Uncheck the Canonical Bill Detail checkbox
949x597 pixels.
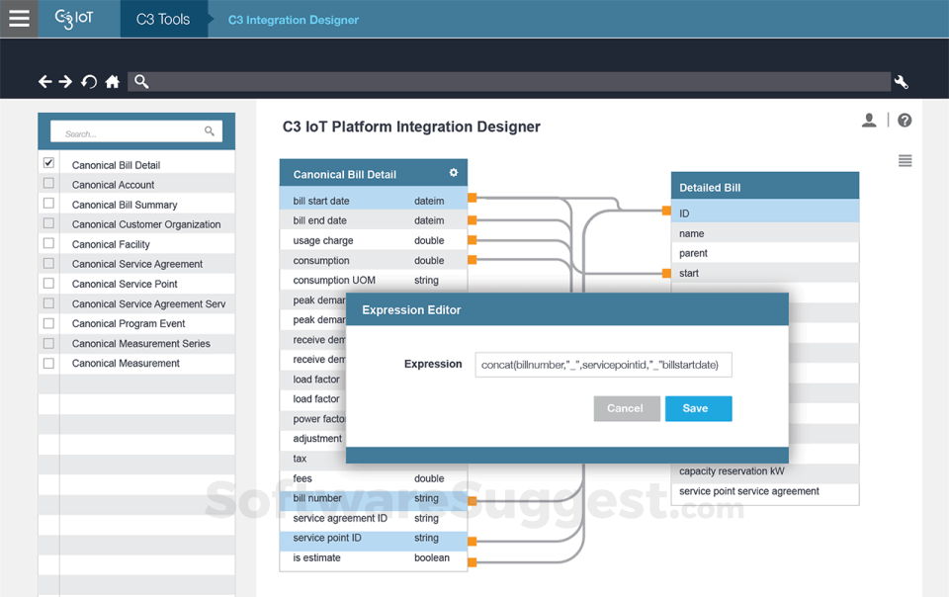pyautogui.click(x=47, y=163)
